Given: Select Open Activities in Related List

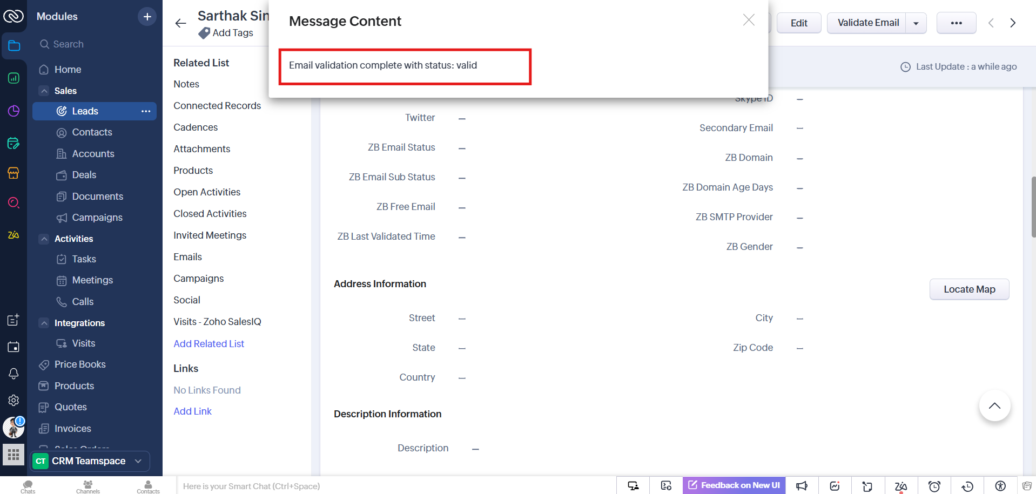Looking at the screenshot, I should [207, 192].
